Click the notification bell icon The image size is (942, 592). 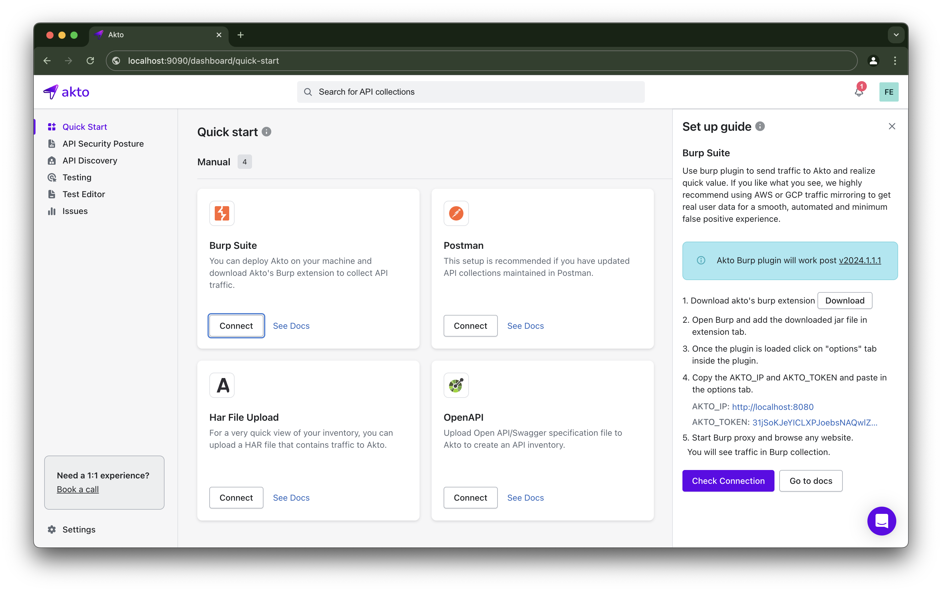[858, 93]
